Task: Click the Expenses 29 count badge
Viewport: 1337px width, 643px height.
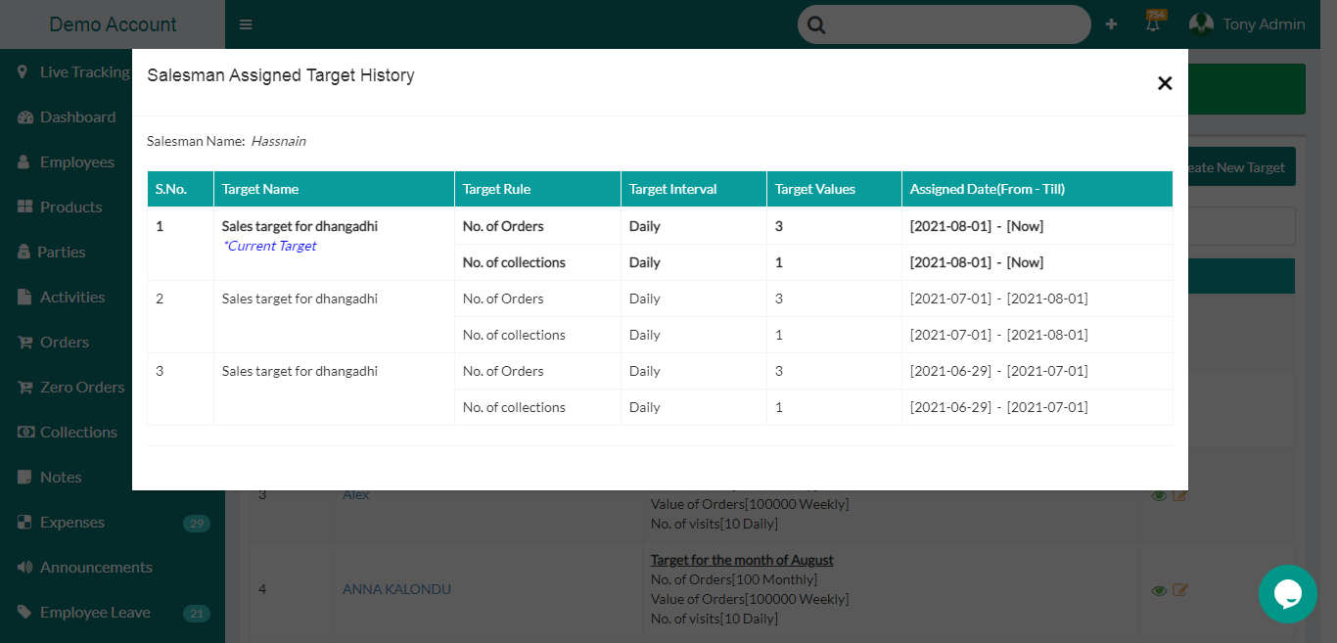Action: [x=197, y=524]
